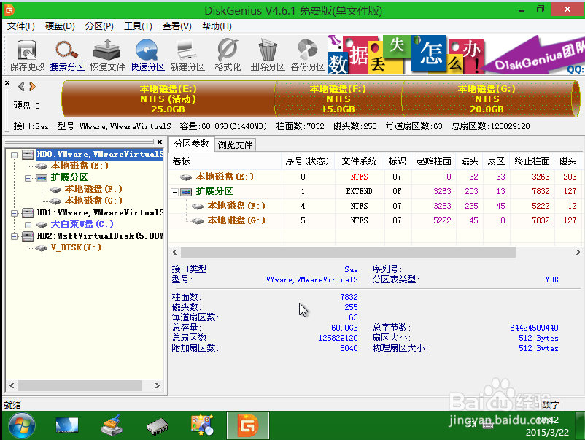Click the Save Changes (保存更改) toolbar icon
Image resolution: width=585 pixels, height=440 pixels.
coord(27,55)
